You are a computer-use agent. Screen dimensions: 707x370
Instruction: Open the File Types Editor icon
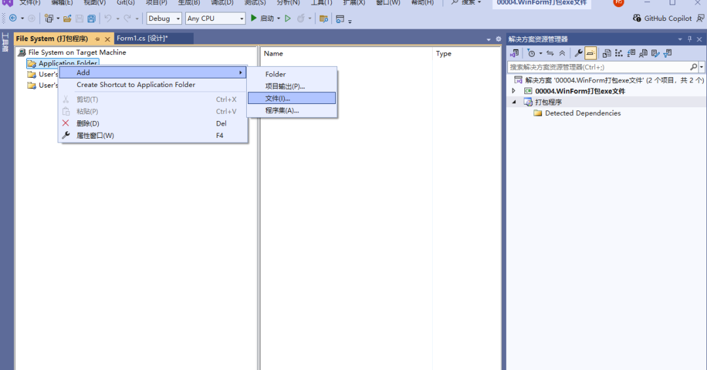(x=631, y=53)
